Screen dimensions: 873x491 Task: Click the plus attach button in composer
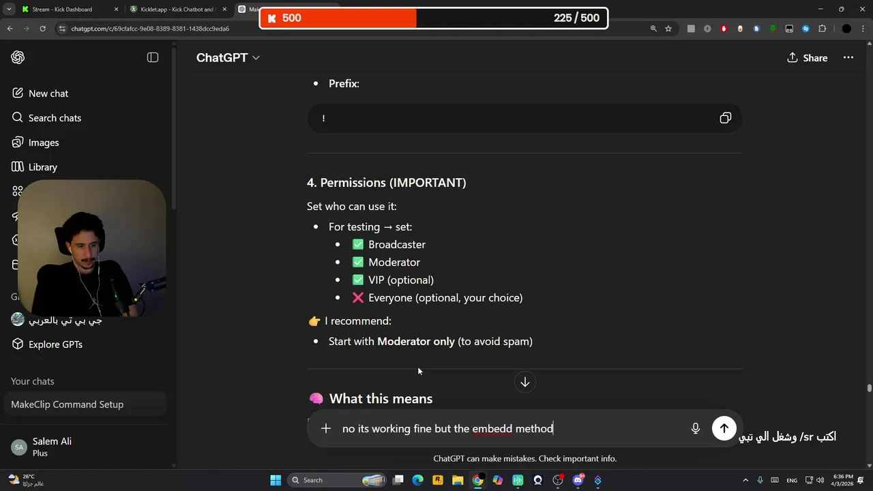click(326, 428)
